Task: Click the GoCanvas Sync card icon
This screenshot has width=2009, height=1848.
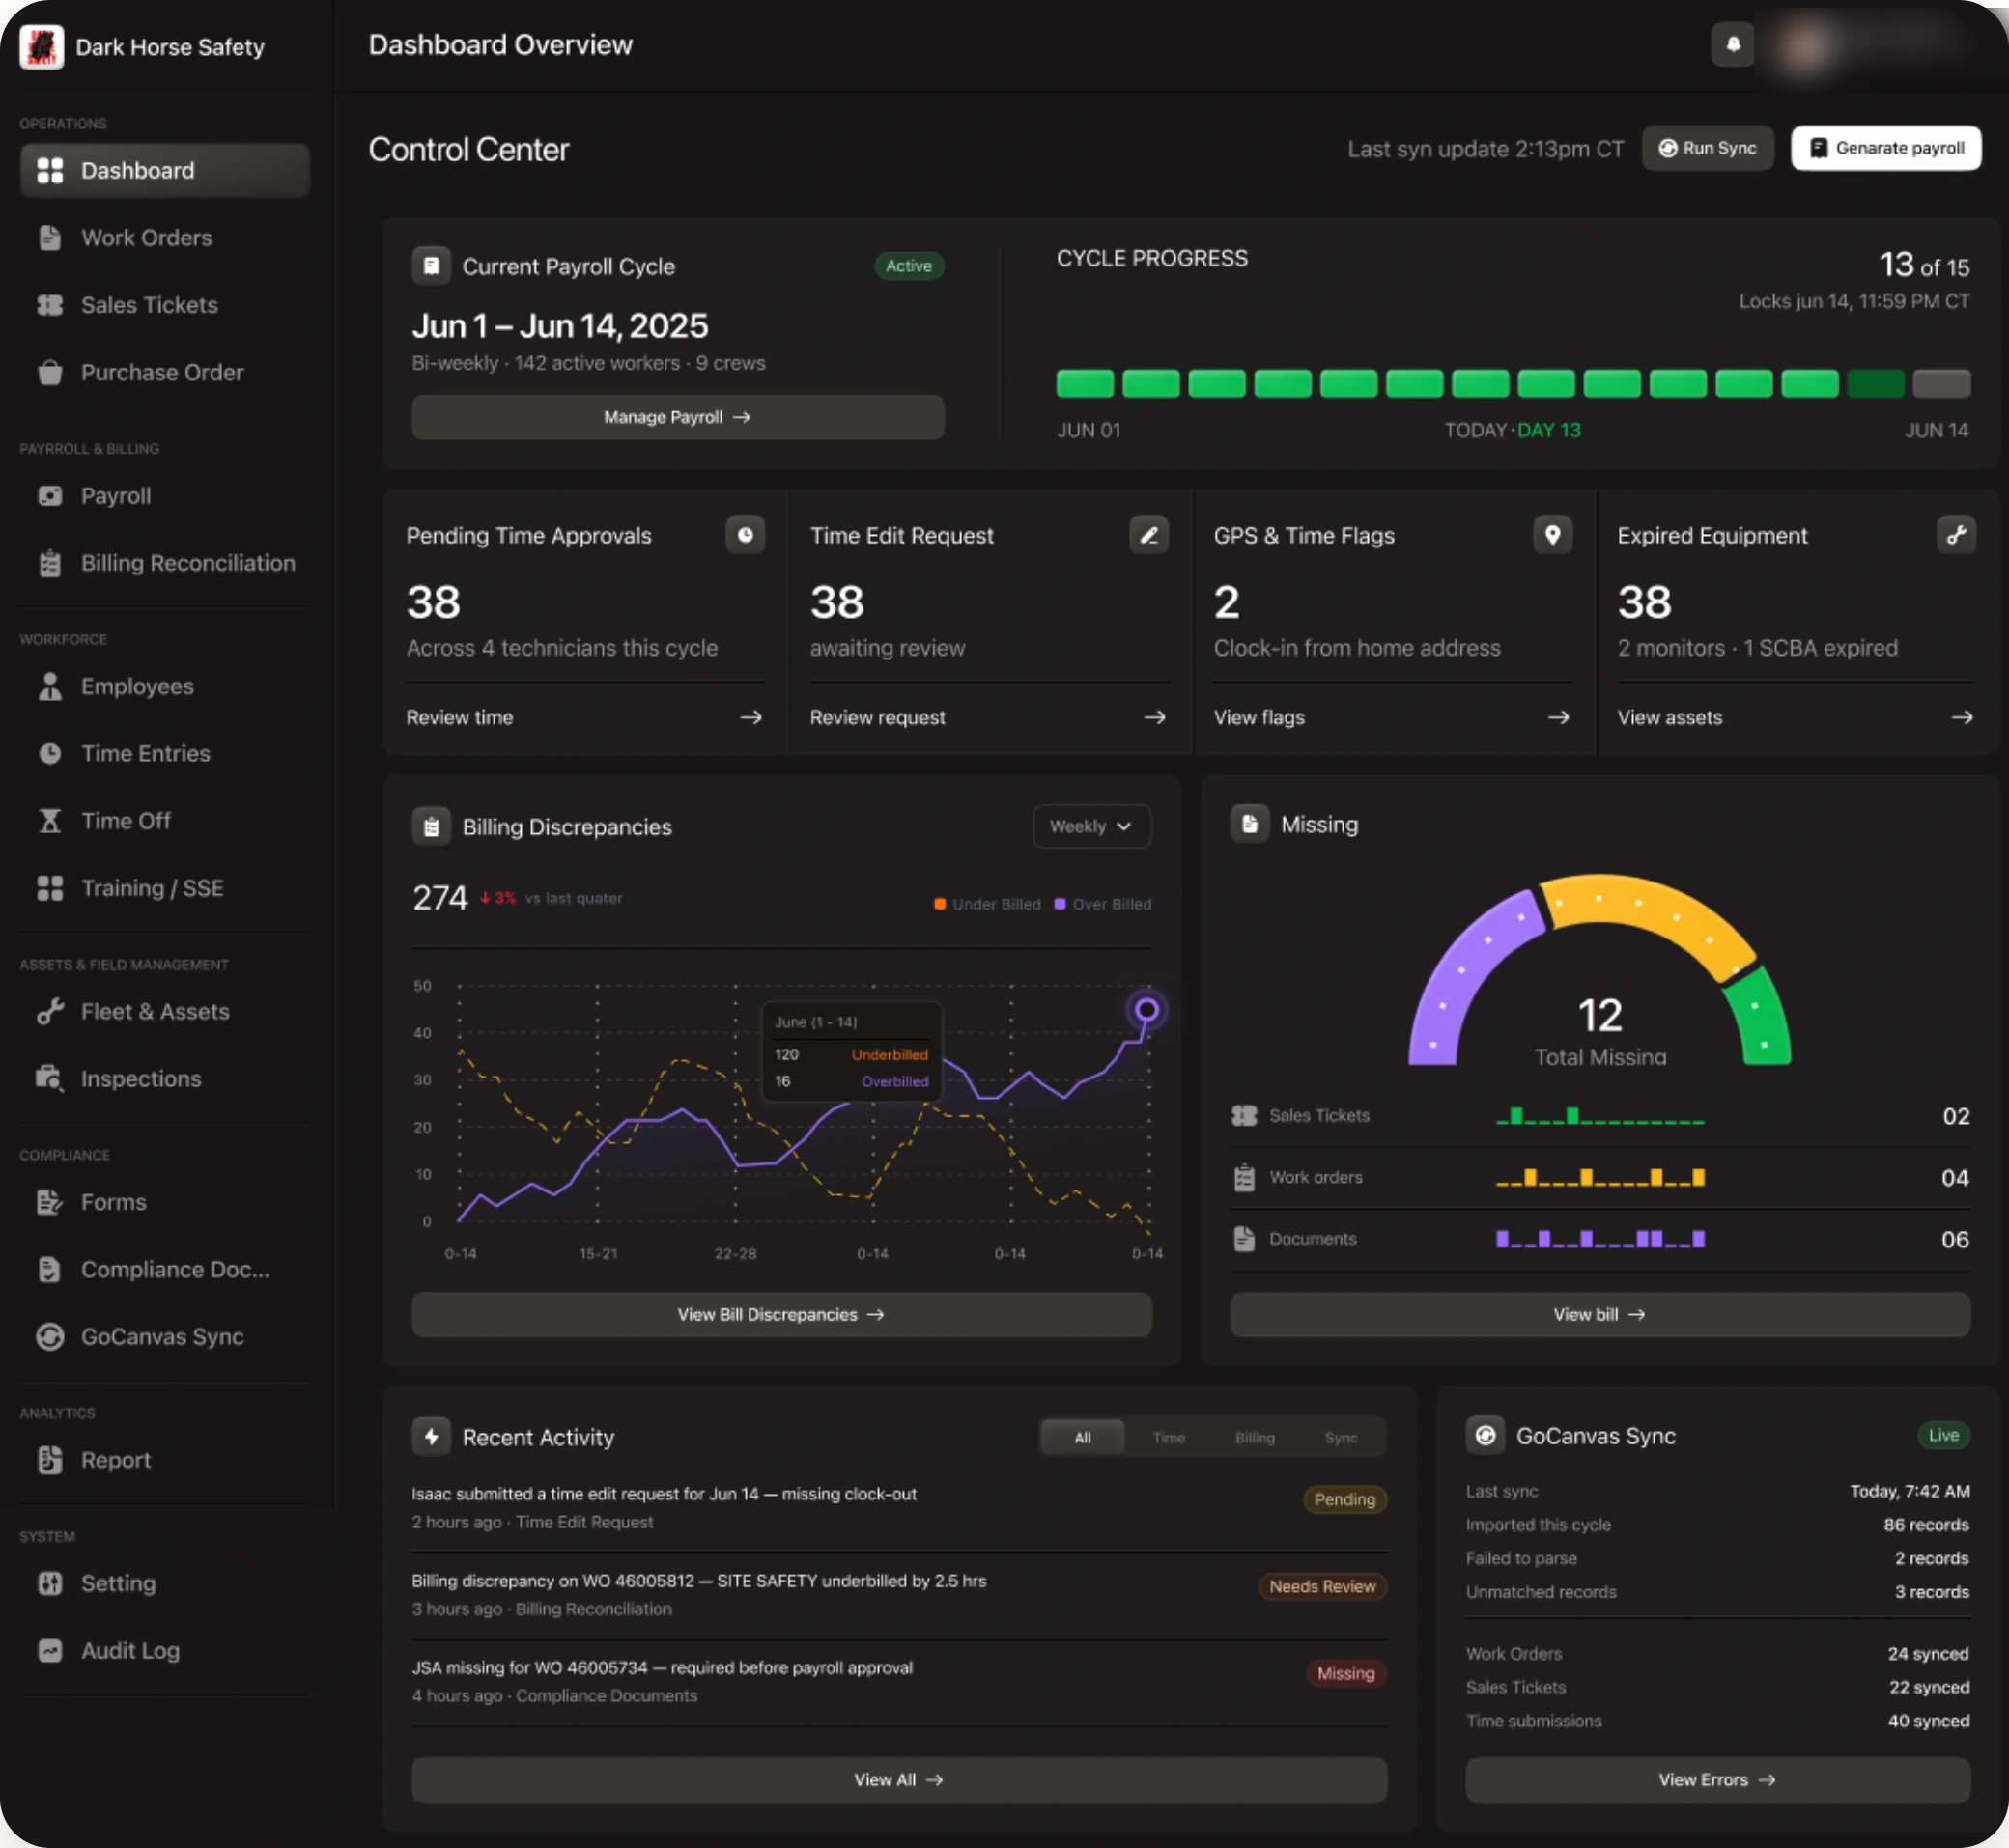Action: [x=1486, y=1435]
